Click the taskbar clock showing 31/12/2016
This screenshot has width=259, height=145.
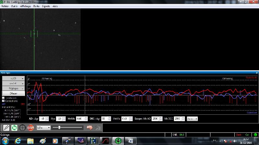click(x=246, y=141)
